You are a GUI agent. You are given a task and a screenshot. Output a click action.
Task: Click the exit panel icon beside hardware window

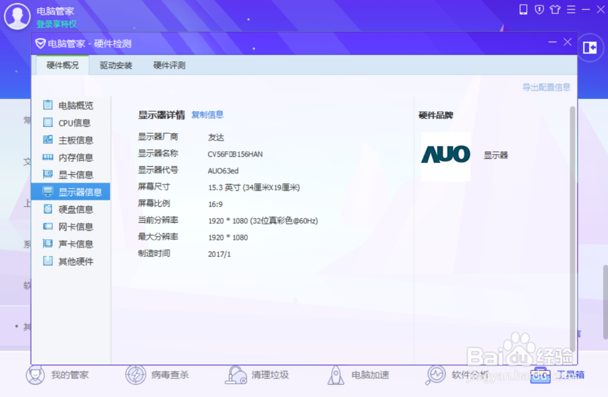[590, 47]
